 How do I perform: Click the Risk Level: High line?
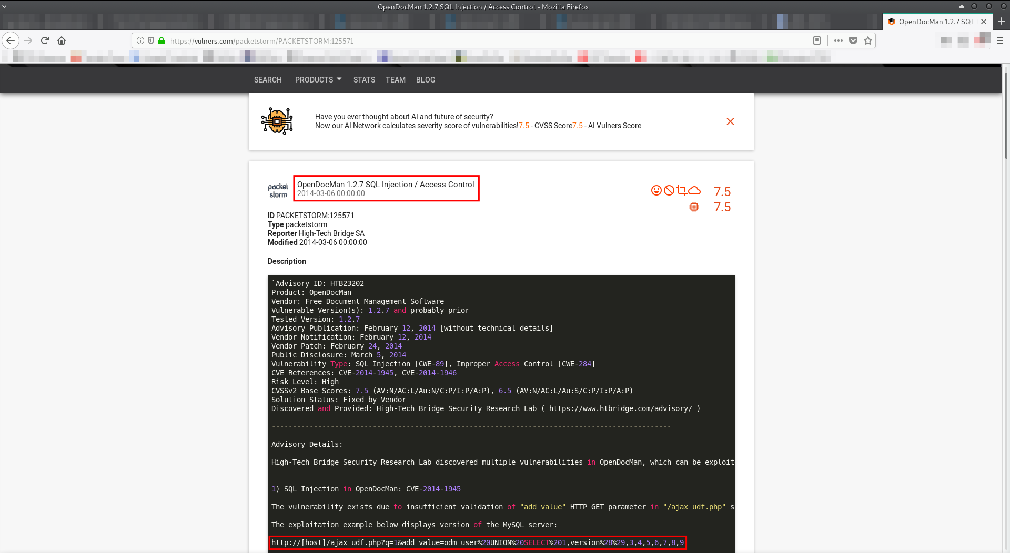tap(305, 382)
